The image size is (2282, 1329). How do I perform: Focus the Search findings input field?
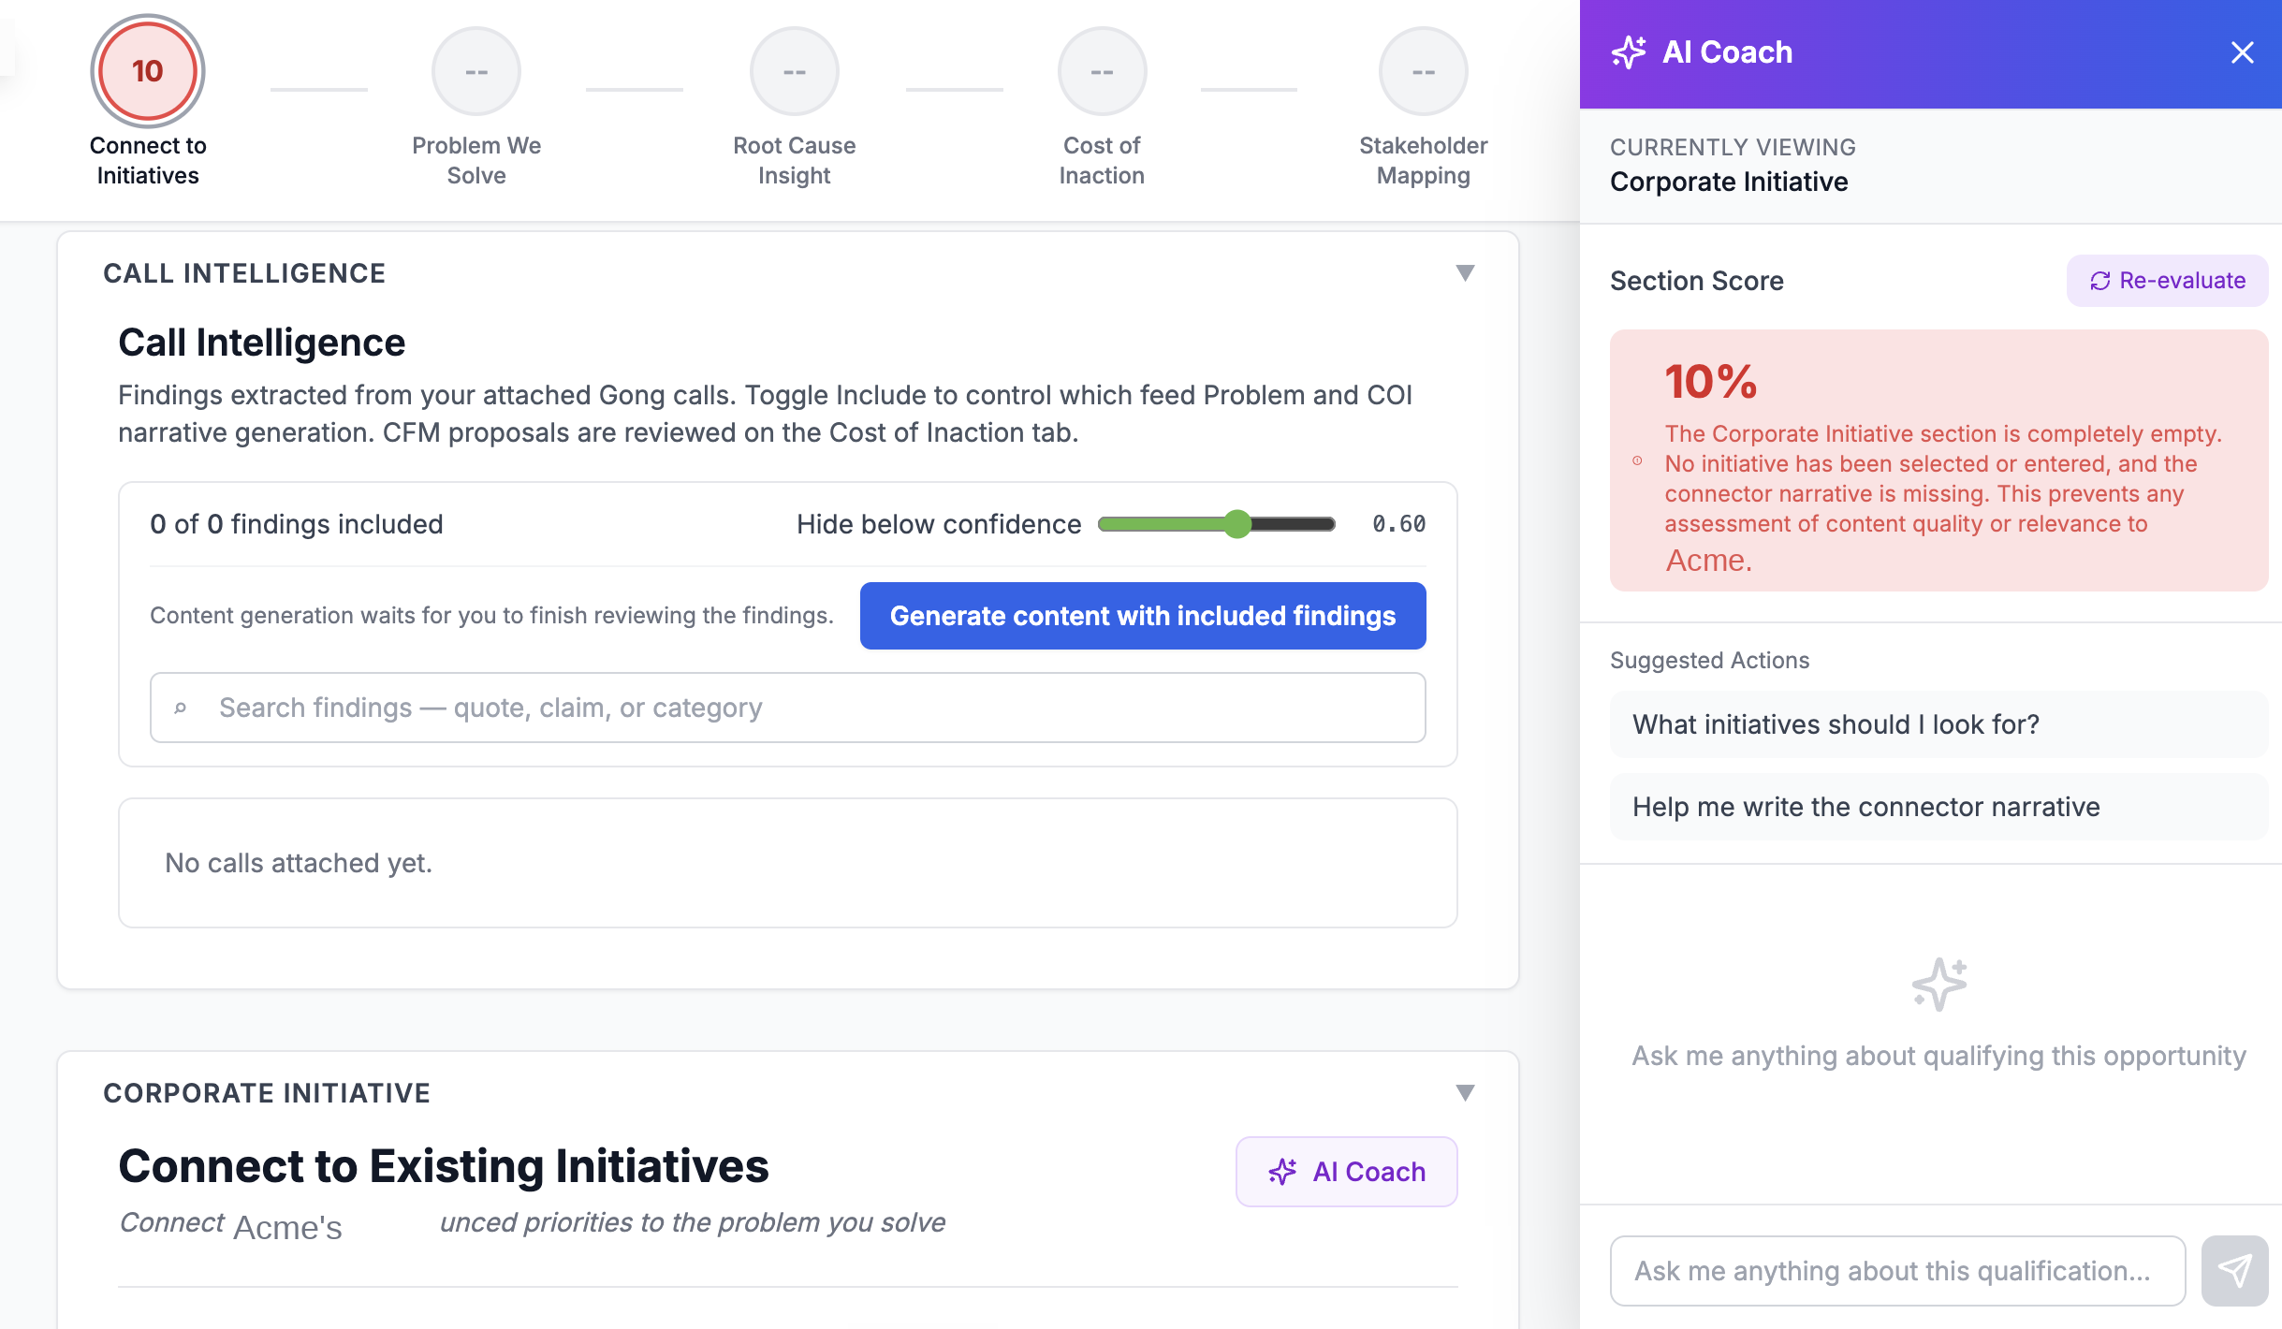tap(787, 708)
